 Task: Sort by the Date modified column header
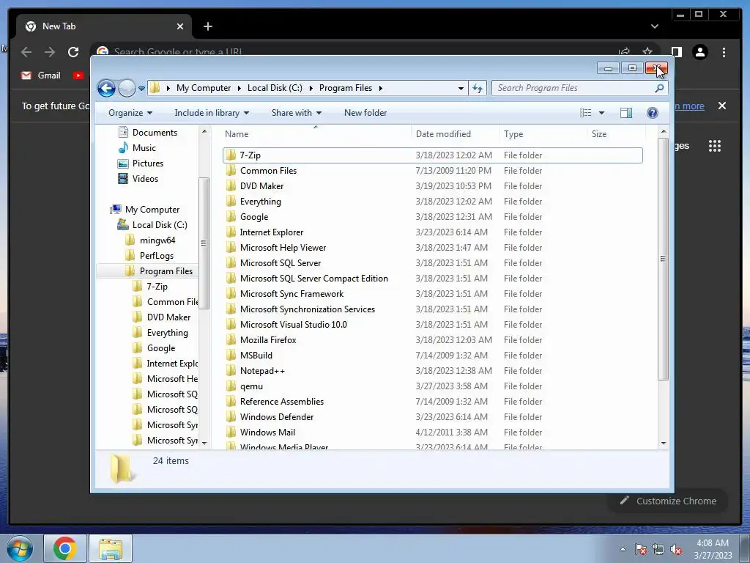[x=454, y=134]
